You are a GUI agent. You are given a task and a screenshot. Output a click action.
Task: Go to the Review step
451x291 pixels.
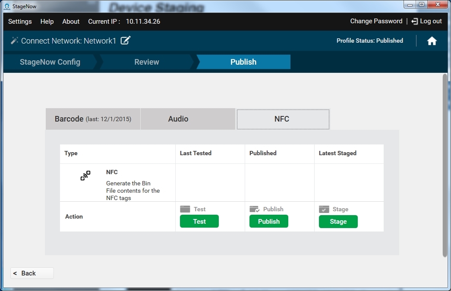click(x=147, y=62)
